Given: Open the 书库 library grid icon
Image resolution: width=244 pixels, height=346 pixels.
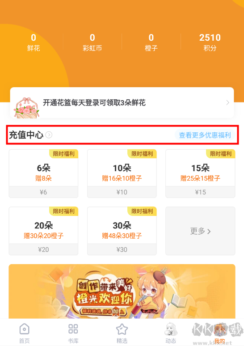Looking at the screenshot, I should [73, 329].
